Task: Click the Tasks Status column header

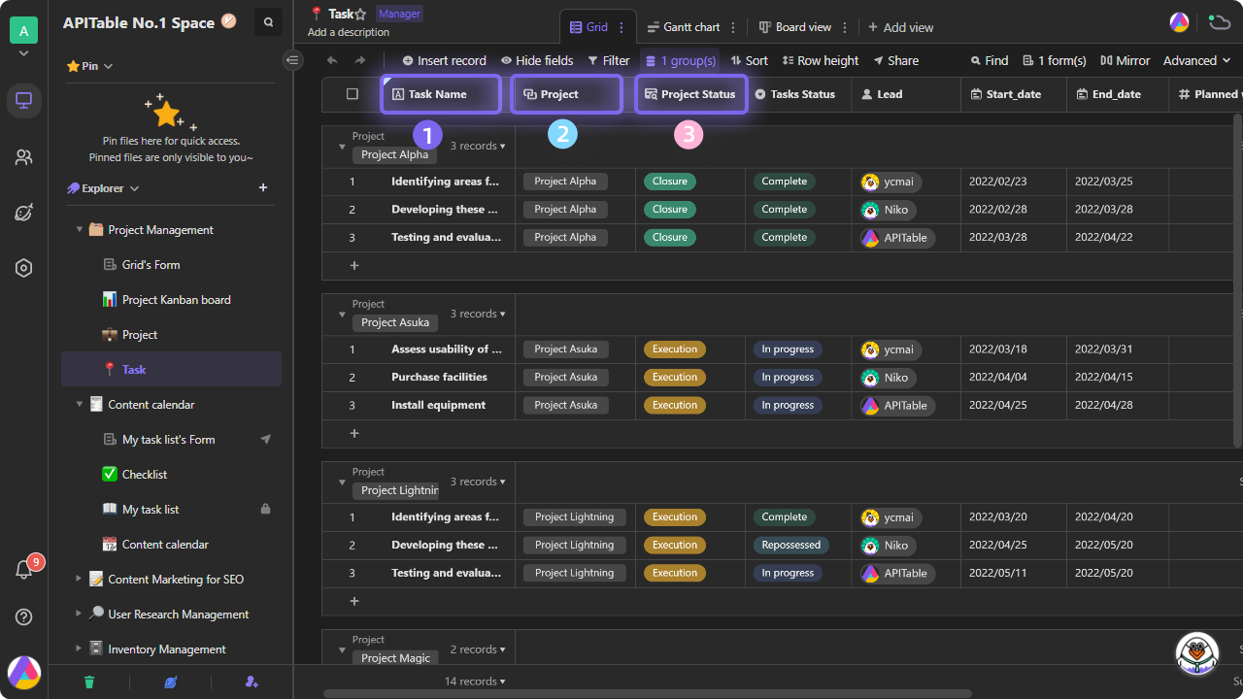Action: click(798, 94)
